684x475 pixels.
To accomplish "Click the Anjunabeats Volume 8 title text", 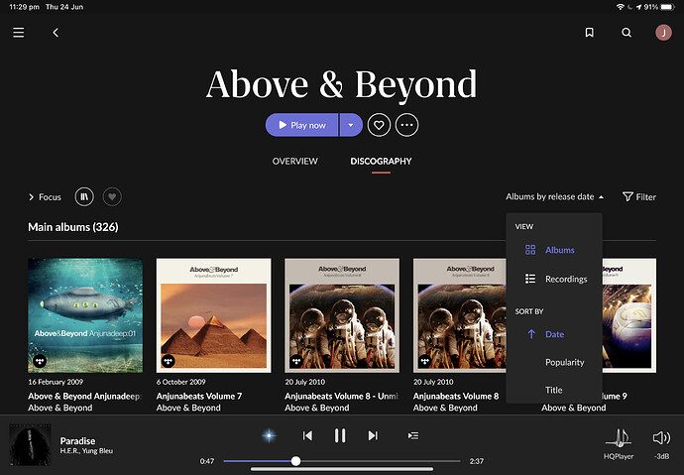I will point(456,396).
